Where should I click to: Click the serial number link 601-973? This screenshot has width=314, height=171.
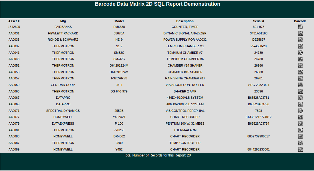[259, 27]
